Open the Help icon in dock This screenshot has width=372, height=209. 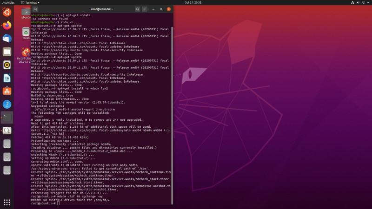(x=7, y=104)
